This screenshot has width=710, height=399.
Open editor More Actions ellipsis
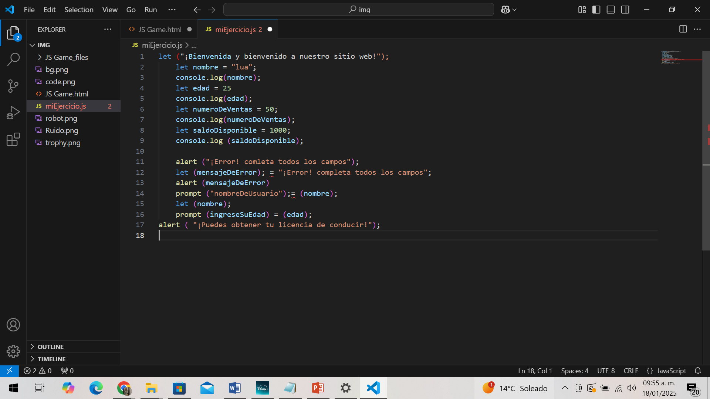tap(697, 29)
